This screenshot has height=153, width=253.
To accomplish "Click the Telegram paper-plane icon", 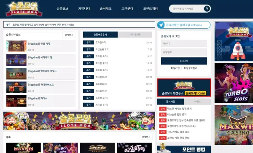I will 161,25.
